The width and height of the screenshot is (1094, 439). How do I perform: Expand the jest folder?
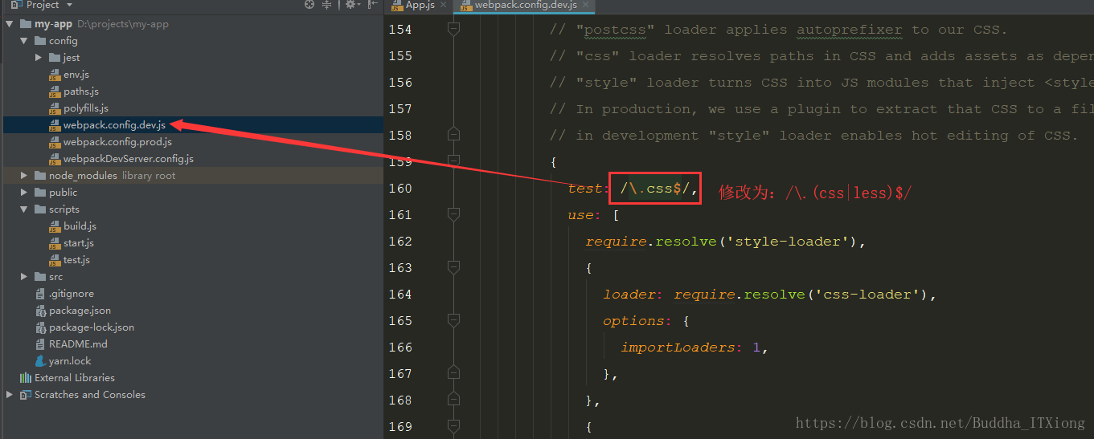pos(39,58)
